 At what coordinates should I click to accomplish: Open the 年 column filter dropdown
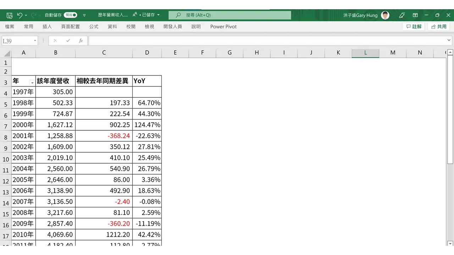(32, 83)
